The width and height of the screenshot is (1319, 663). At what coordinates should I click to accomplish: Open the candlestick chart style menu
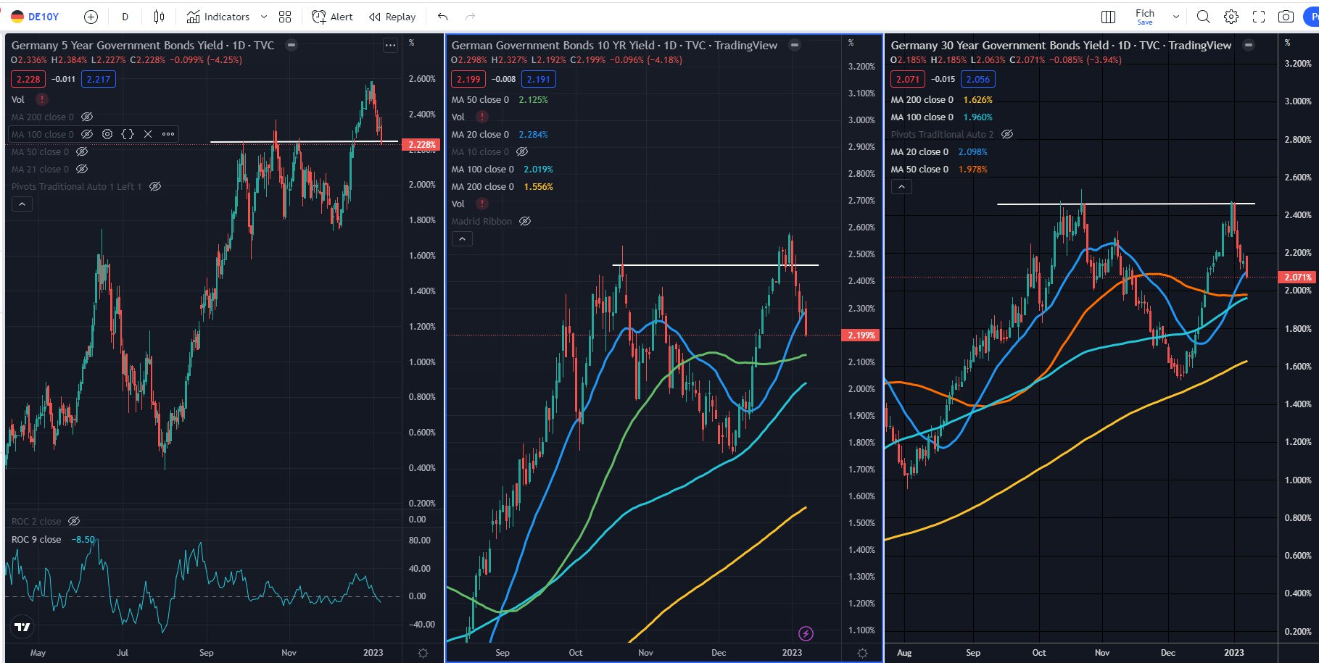160,17
